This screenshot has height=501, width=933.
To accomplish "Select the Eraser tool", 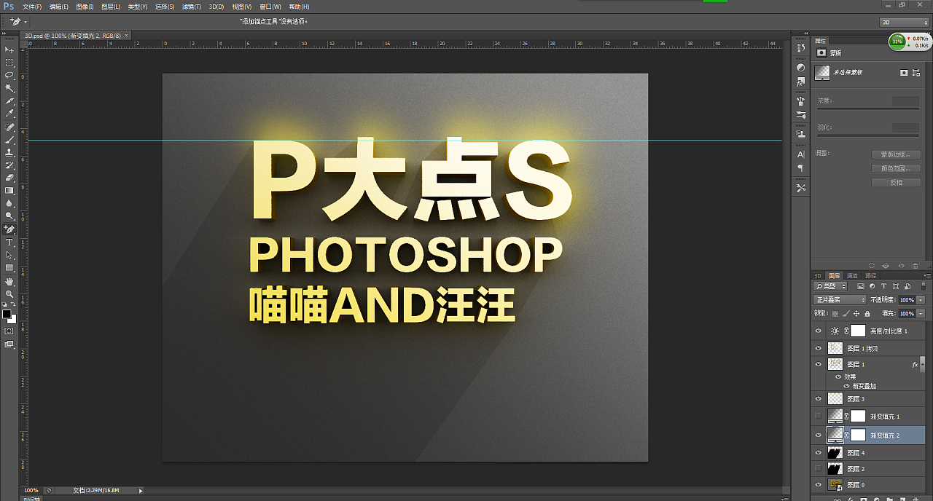I will click(9, 178).
